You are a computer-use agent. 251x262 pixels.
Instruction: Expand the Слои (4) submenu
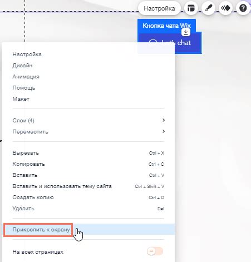pyautogui.click(x=88, y=121)
